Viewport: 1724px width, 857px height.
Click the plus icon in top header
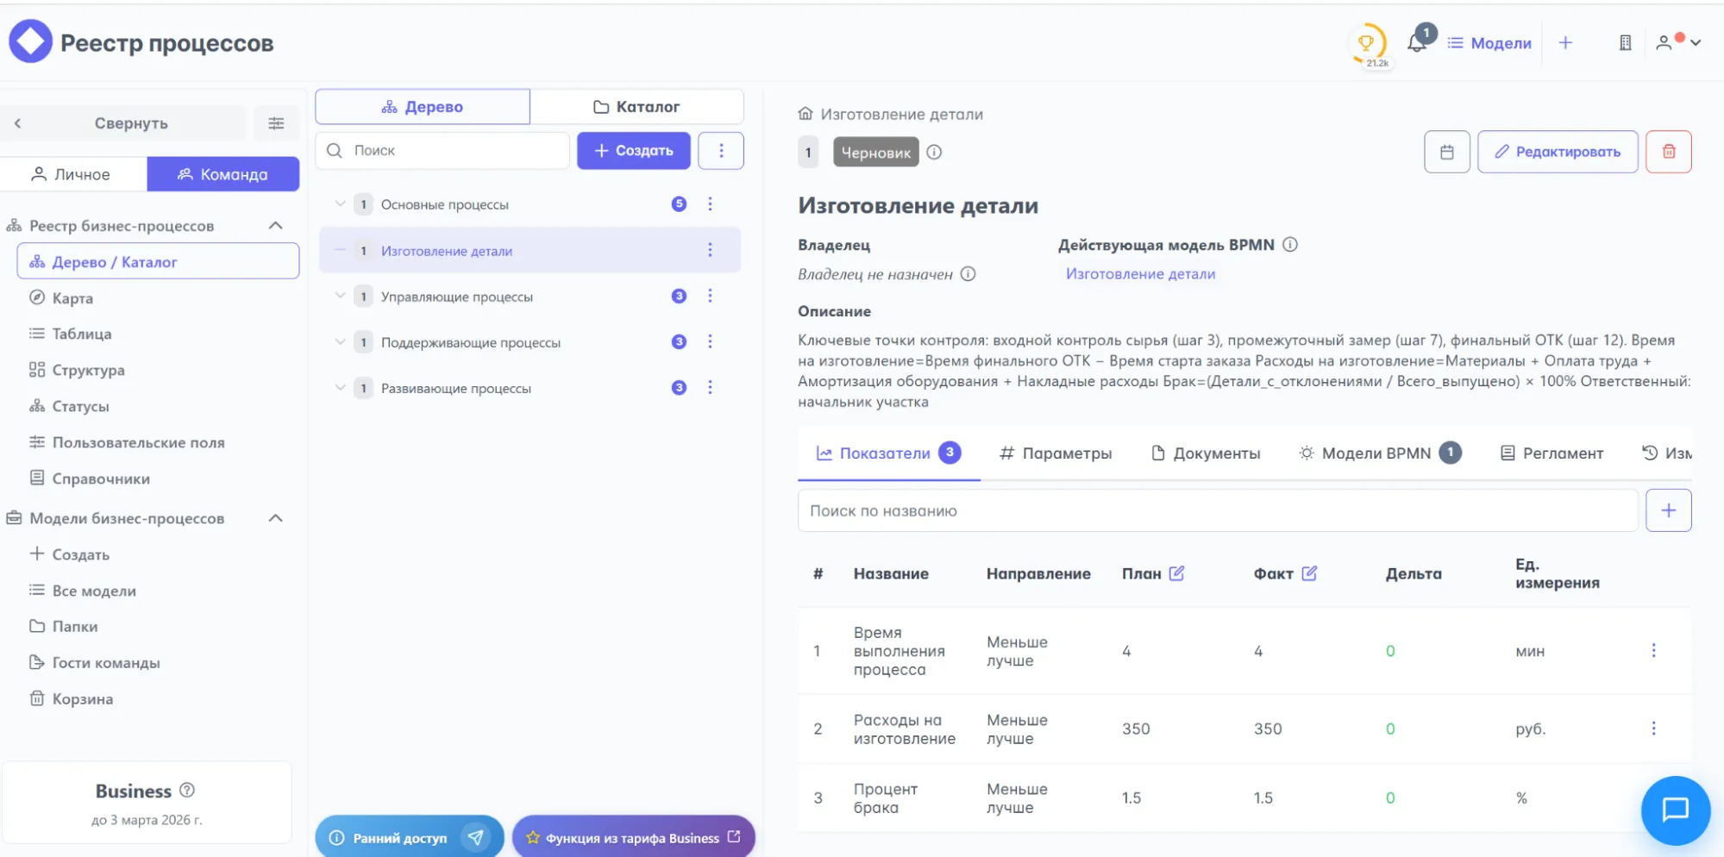[1565, 42]
